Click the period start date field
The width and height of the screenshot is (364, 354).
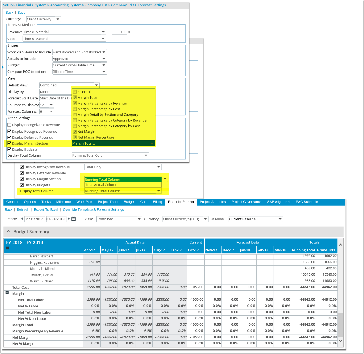(x=34, y=219)
